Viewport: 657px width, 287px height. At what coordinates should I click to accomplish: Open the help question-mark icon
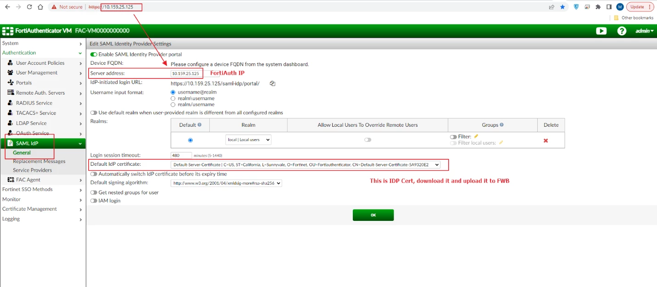click(622, 31)
